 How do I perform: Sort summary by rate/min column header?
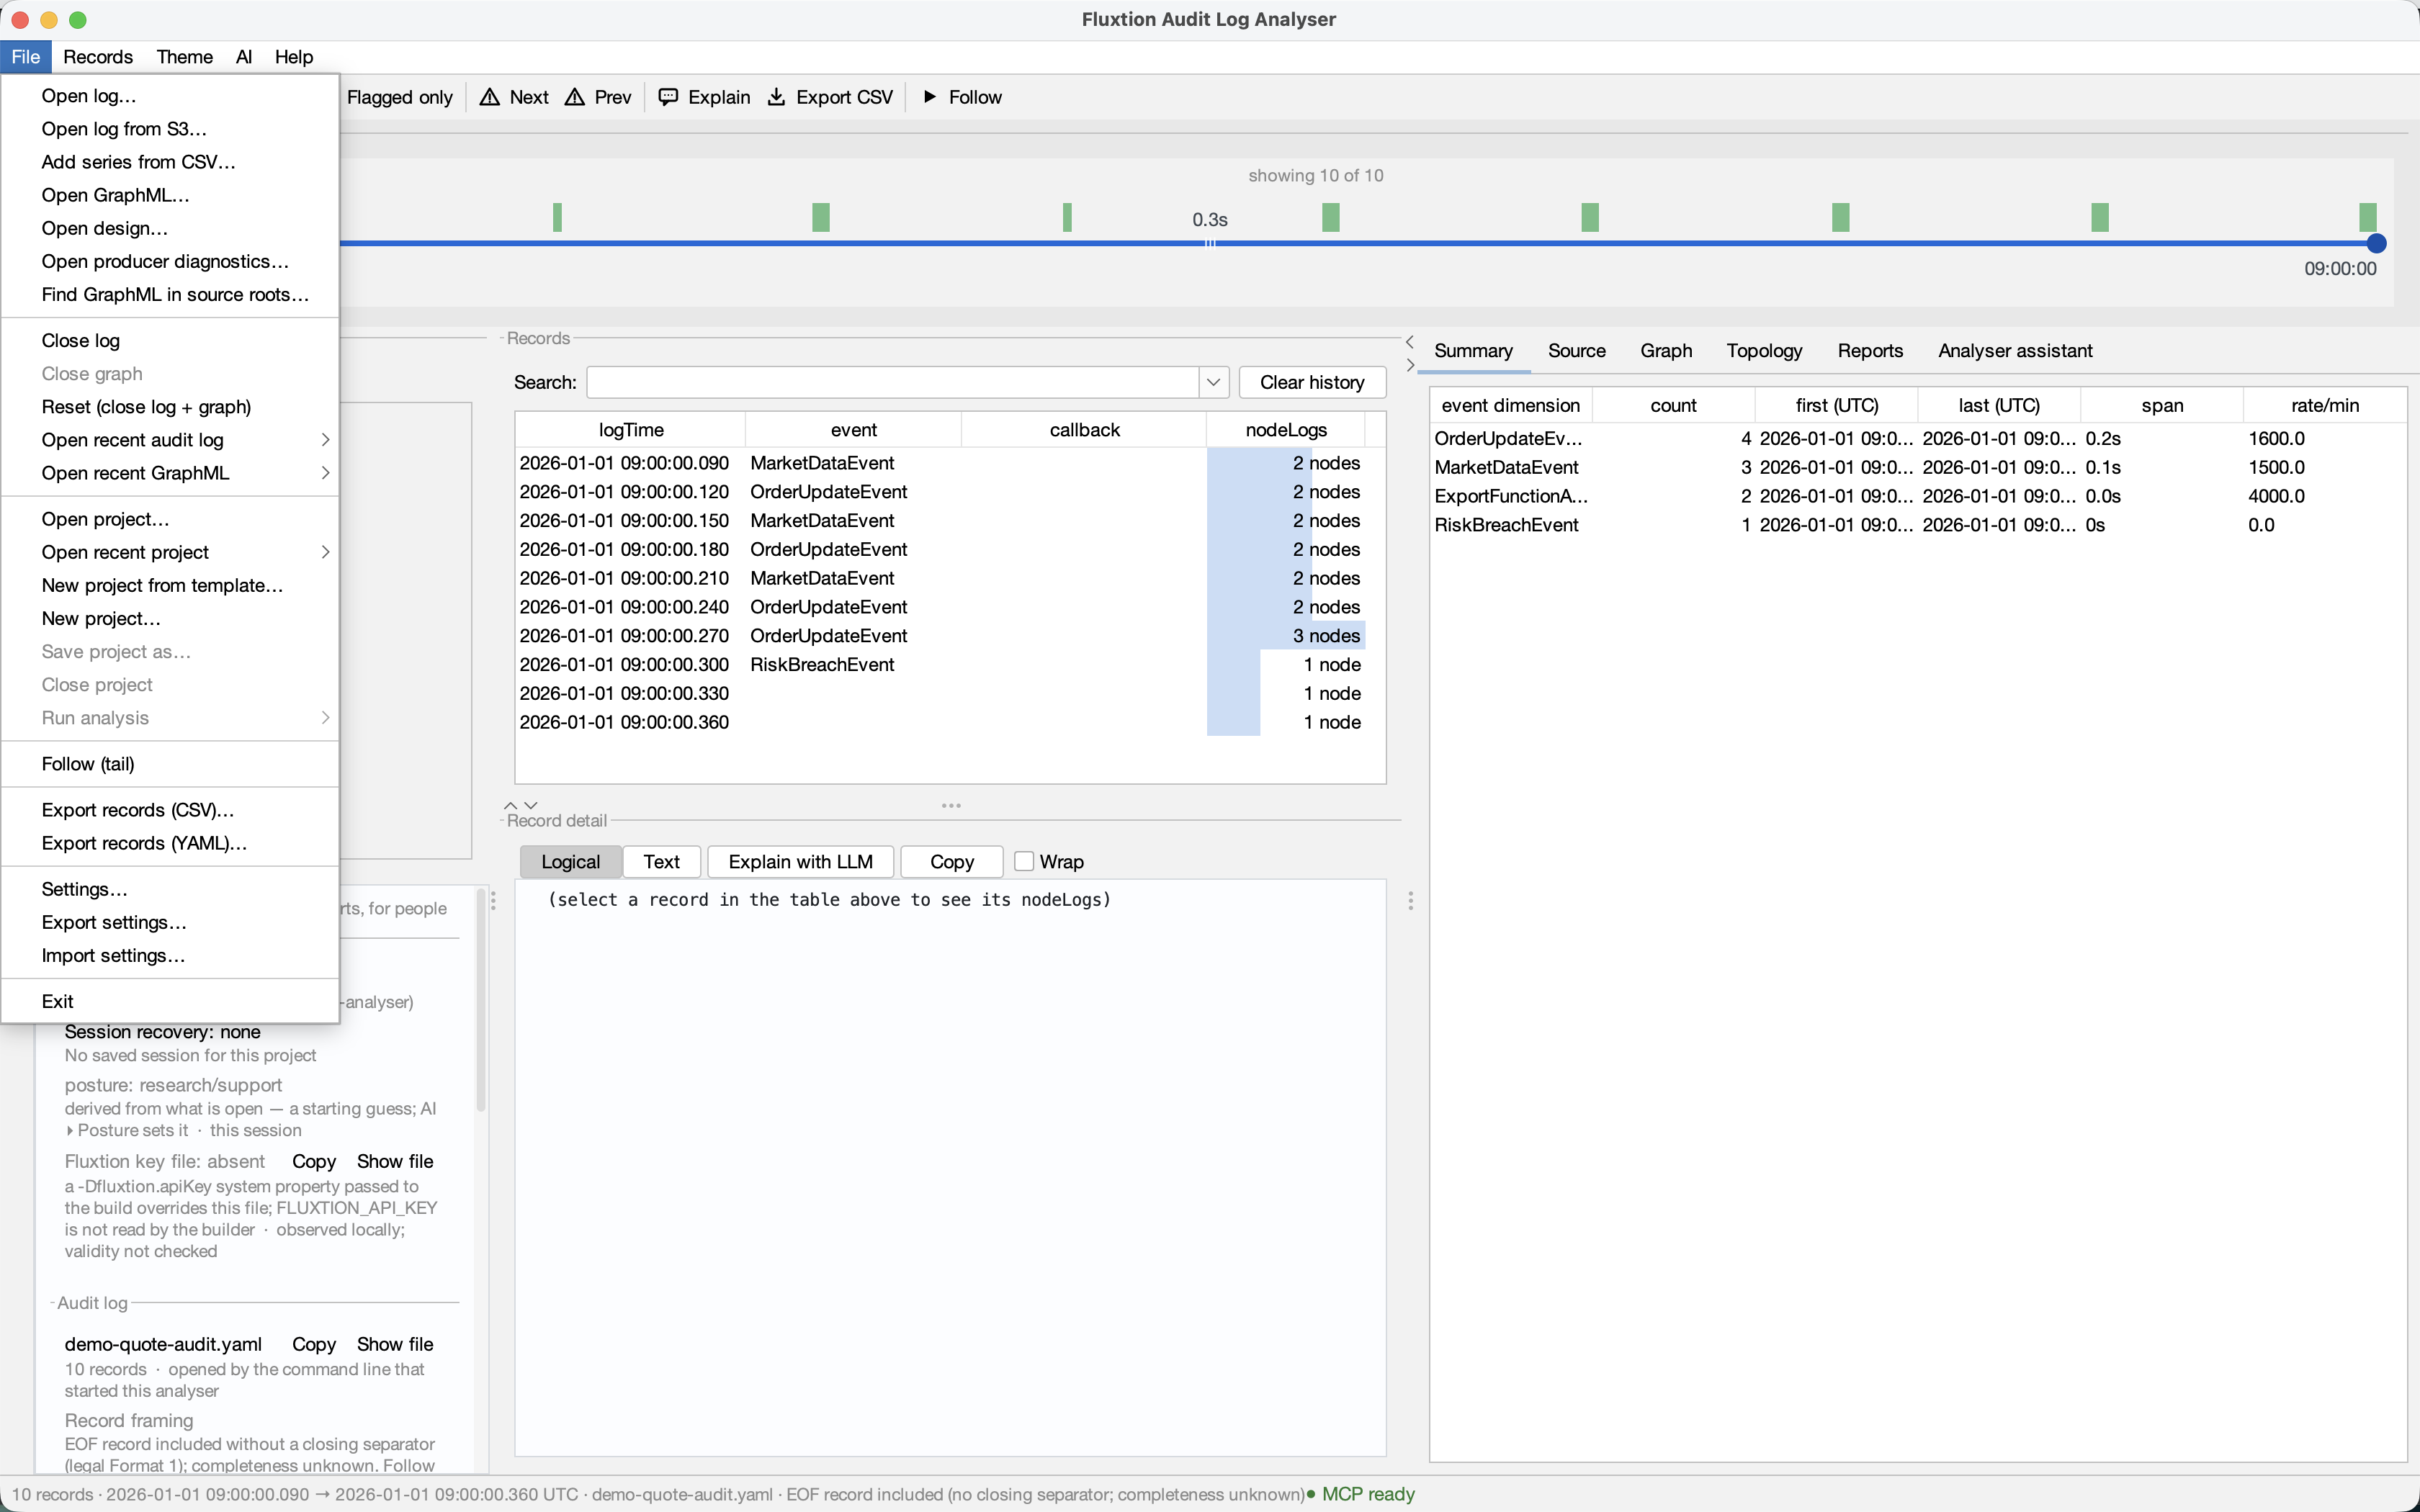pyautogui.click(x=2324, y=405)
